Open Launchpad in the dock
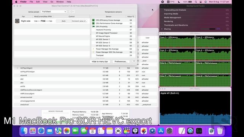The image size is (244, 137). (x=33, y=131)
